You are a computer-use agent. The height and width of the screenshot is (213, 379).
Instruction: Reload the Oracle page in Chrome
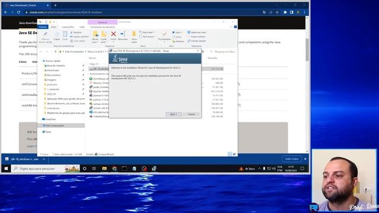tap(18, 12)
